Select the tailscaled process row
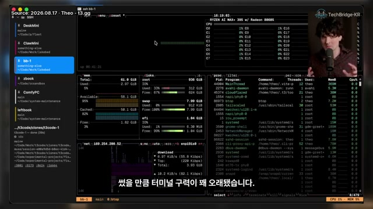The width and height of the screenshot is (373, 209). tap(286, 105)
